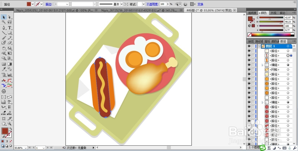Select the Eyedropper tool

tap(4, 69)
